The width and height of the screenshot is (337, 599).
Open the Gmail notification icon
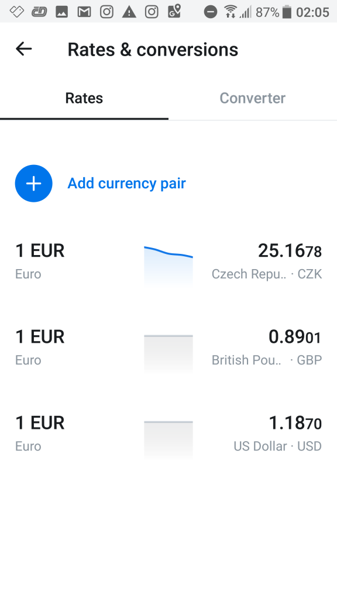pos(84,12)
